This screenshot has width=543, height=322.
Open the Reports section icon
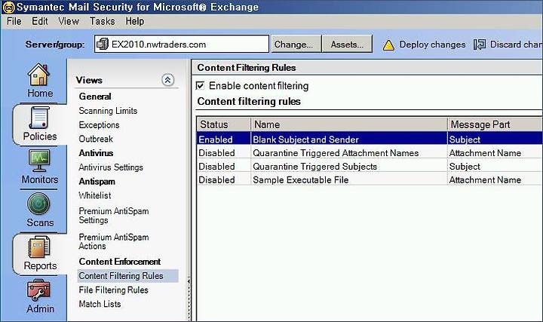38,247
